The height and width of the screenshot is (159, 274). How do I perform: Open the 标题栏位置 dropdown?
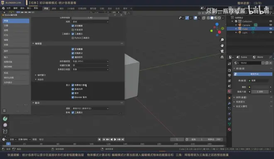[x=91, y=65]
